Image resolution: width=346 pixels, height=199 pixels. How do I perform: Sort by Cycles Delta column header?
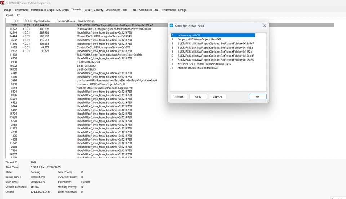click(41, 21)
